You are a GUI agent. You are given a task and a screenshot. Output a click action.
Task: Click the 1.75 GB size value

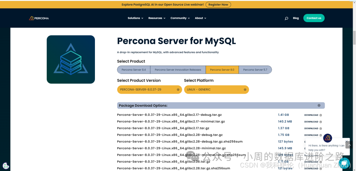pyautogui.click(x=283, y=135)
